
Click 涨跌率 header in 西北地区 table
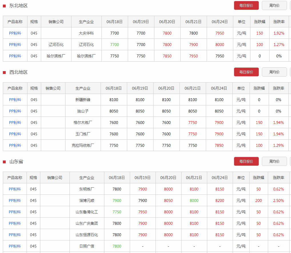pyautogui.click(x=279, y=89)
